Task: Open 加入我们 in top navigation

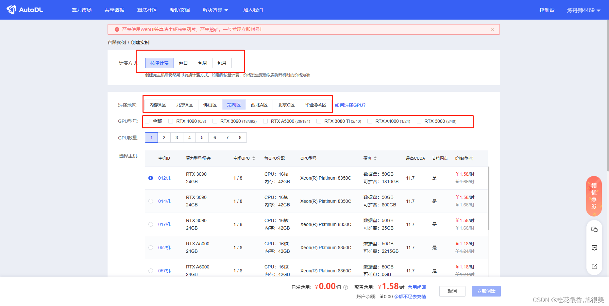Action: click(253, 10)
